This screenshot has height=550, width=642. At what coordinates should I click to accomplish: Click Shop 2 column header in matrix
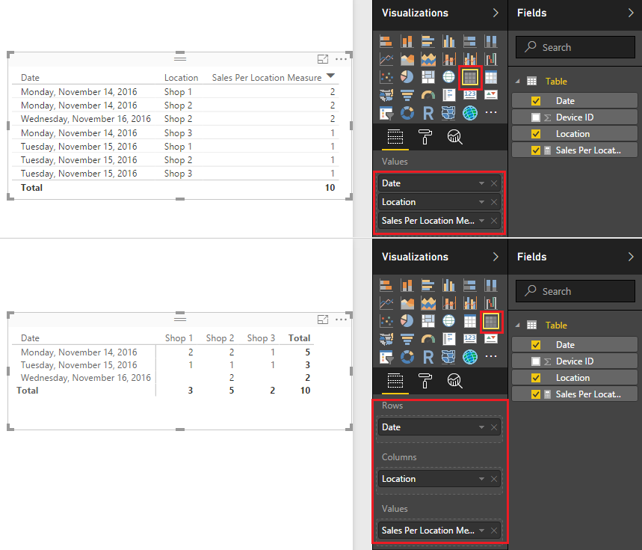click(220, 338)
